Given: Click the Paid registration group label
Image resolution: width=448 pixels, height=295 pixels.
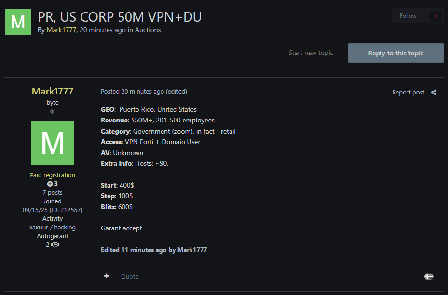Looking at the screenshot, I should pyautogui.click(x=53, y=175).
